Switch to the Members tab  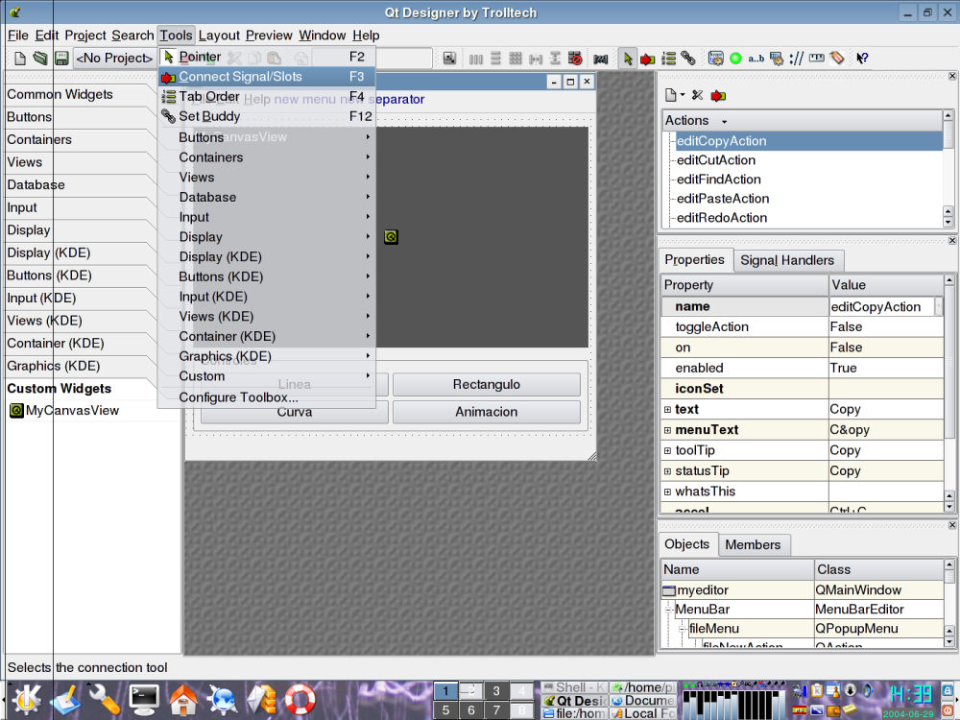point(753,545)
